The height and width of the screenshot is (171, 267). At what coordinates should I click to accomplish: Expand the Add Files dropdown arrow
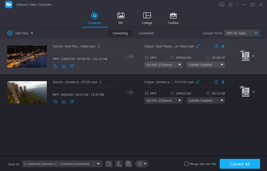point(32,33)
